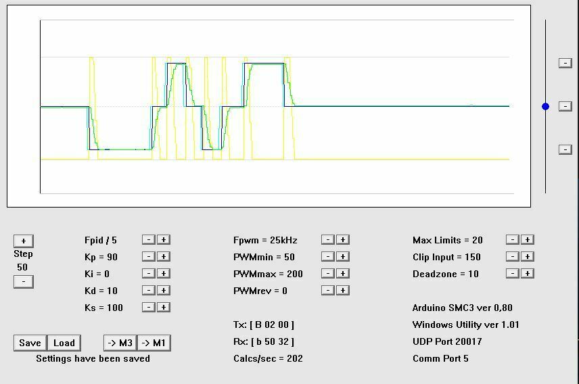Screen dimensions: 579x384
Task: Switch to motor 3 using -> M3
Action: coord(120,343)
